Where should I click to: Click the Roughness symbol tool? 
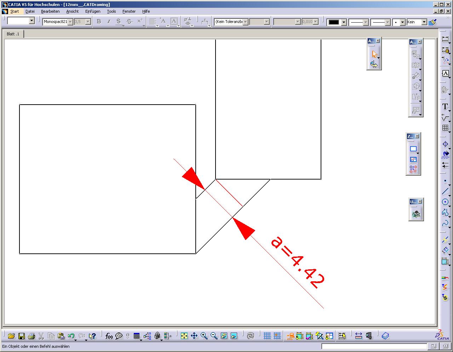tap(445, 117)
